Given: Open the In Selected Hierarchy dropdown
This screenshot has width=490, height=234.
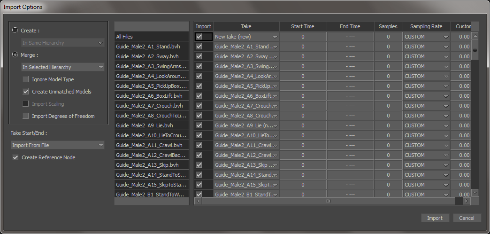Looking at the screenshot, I should [63, 67].
